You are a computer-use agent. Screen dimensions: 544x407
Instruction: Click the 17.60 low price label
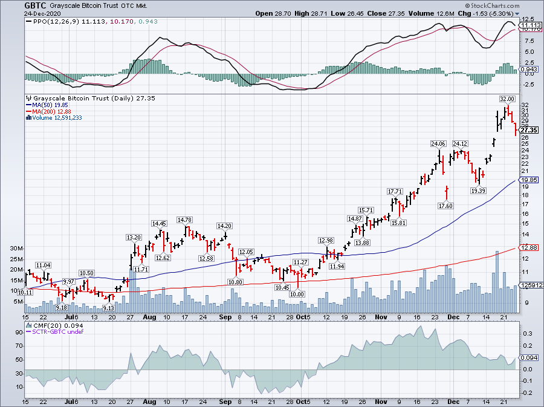tap(445, 206)
